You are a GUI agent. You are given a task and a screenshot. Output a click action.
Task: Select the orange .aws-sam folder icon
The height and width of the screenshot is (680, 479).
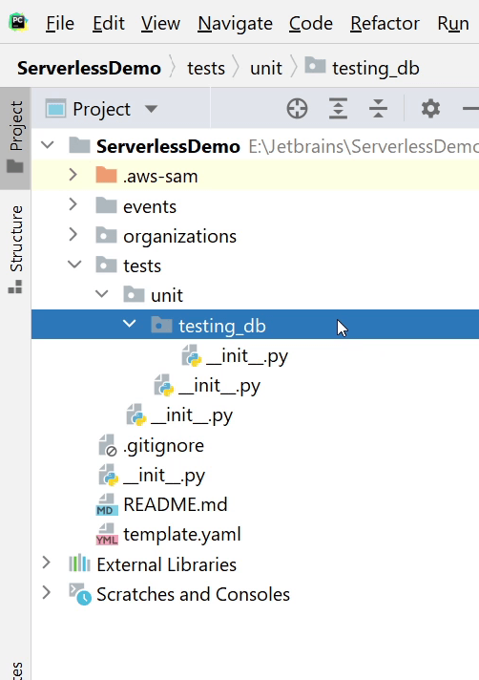coord(106,176)
